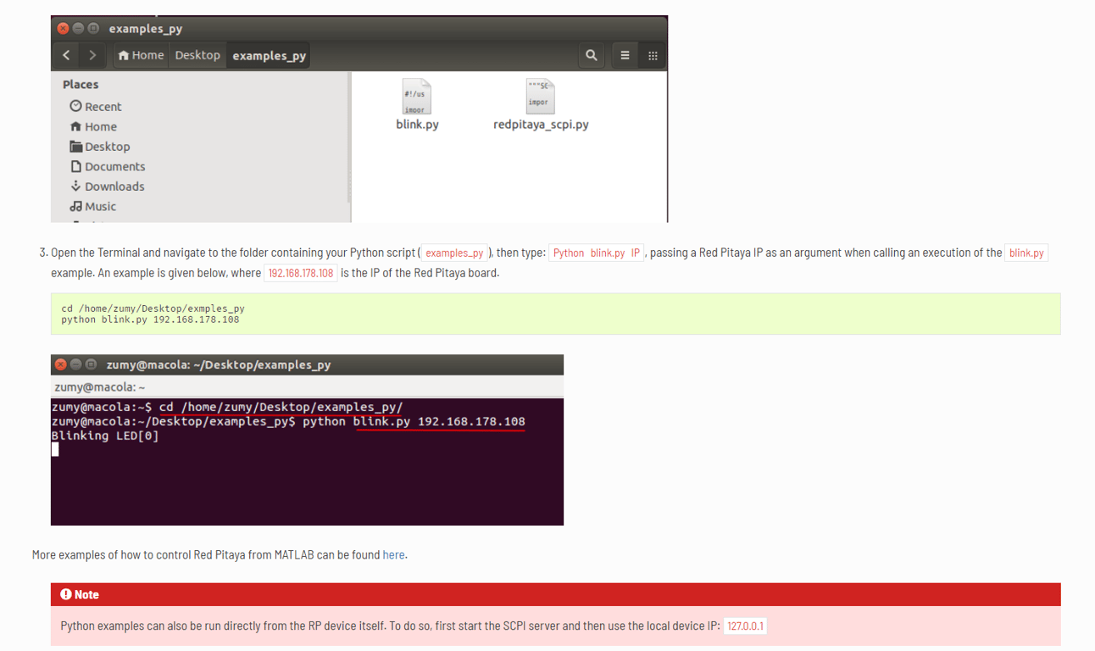Image resolution: width=1095 pixels, height=651 pixels.
Task: Open Recent in Places sidebar
Action: 96,106
